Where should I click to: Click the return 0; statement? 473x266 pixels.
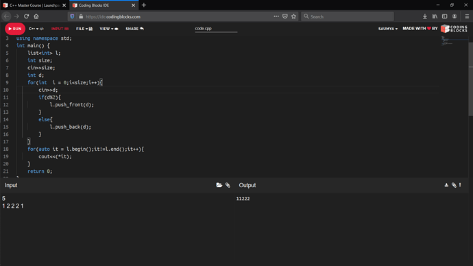coord(40,171)
